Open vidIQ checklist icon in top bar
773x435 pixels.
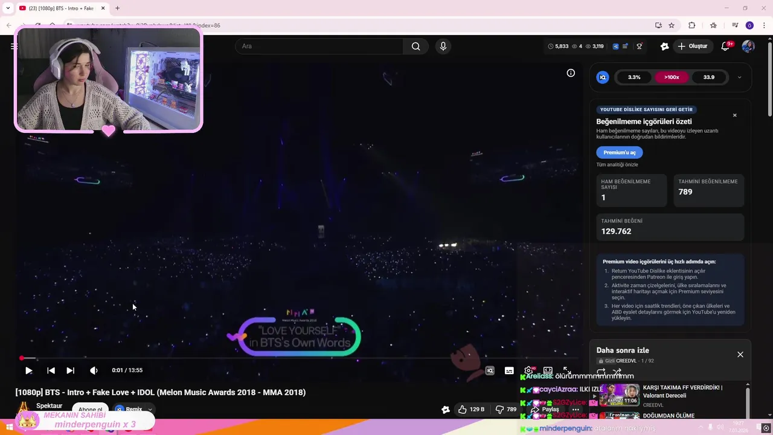(626, 47)
